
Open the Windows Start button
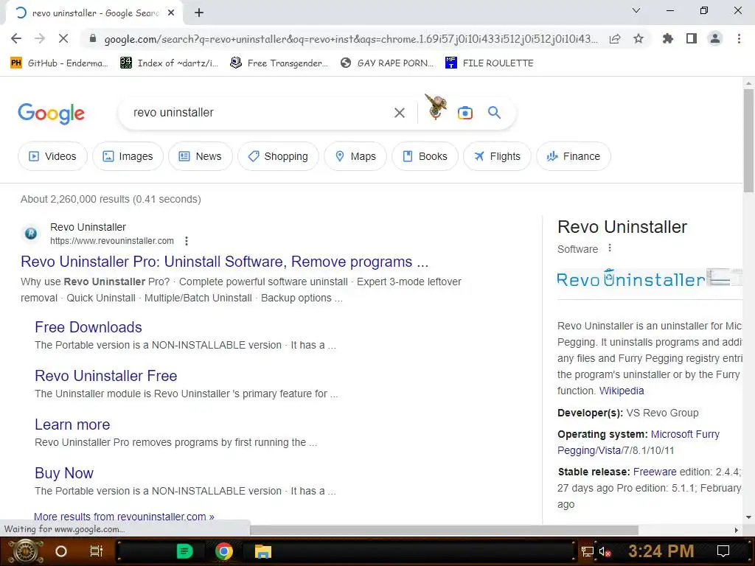[26, 551]
